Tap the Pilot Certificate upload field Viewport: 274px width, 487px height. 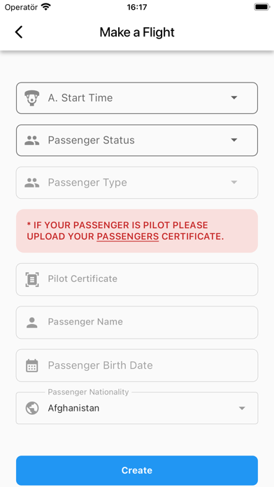(137, 279)
